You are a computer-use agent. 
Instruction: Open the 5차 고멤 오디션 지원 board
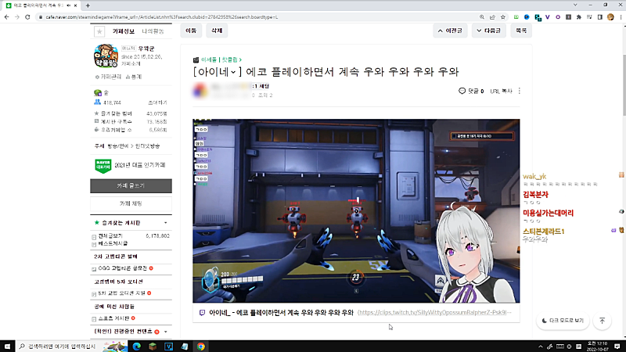(122, 293)
